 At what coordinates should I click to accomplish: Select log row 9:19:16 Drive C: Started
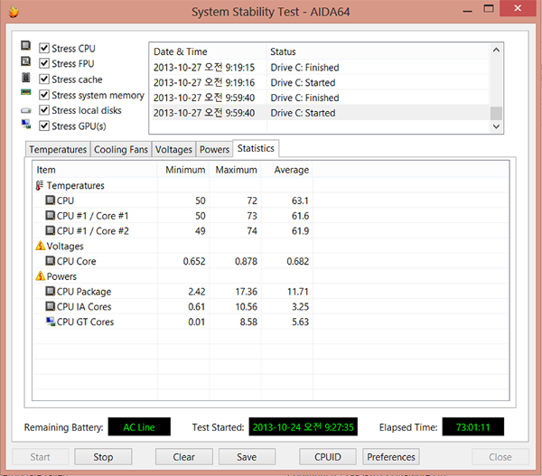pyautogui.click(x=320, y=82)
